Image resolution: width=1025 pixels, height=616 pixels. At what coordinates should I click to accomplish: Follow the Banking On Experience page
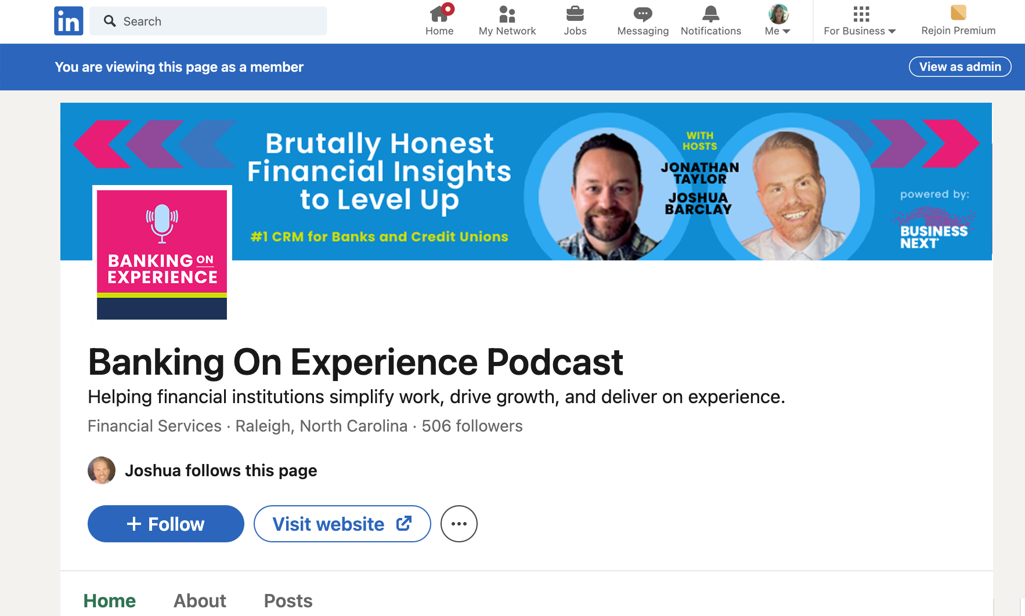[166, 524]
